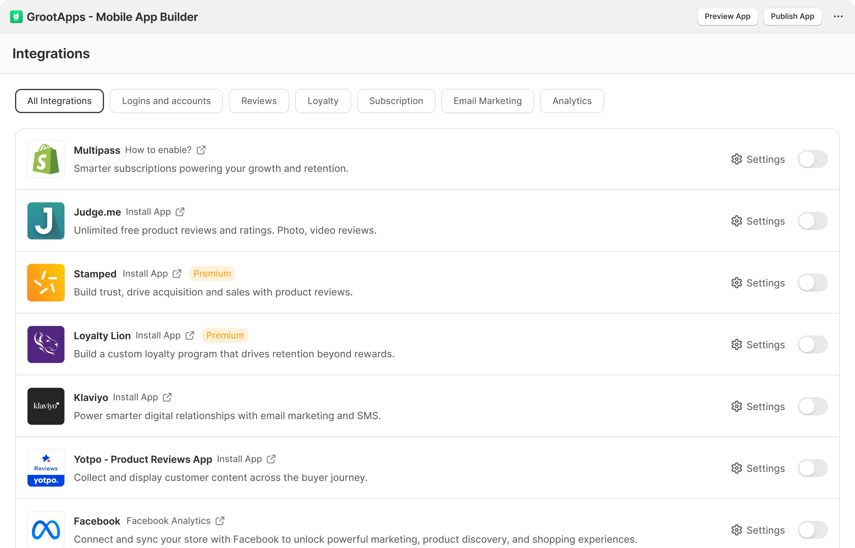The height and width of the screenshot is (548, 855).
Task: Filter by Logins and accounts
Action: (166, 101)
